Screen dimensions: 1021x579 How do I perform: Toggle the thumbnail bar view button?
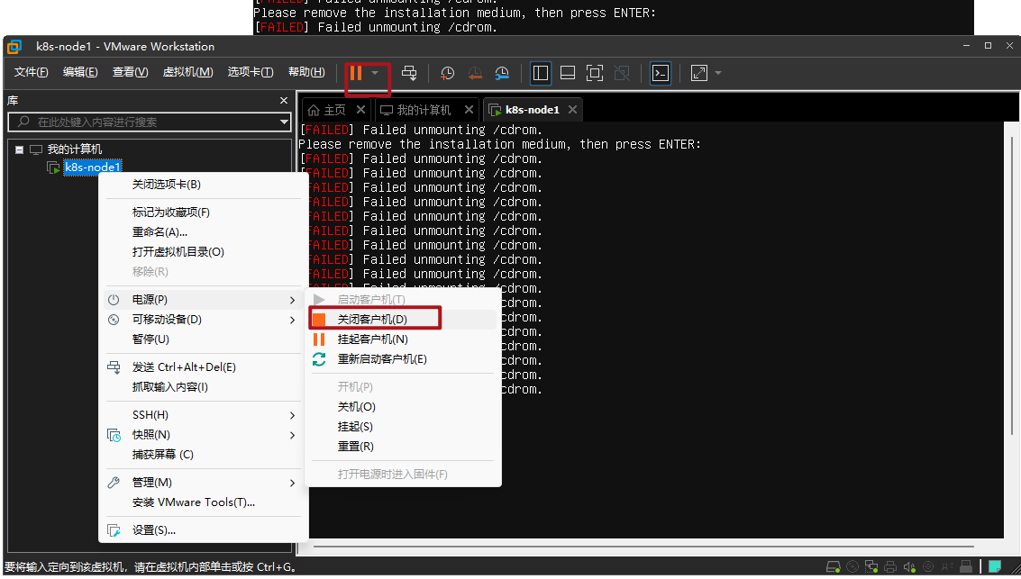click(568, 73)
